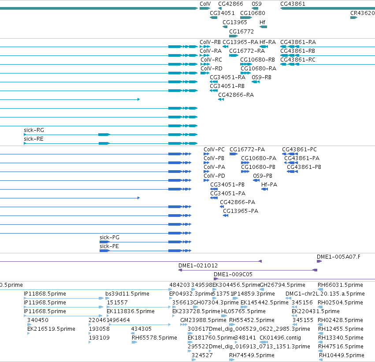
Task: Click the CG16772-RA transcript label
Action: pyautogui.click(x=247, y=51)
